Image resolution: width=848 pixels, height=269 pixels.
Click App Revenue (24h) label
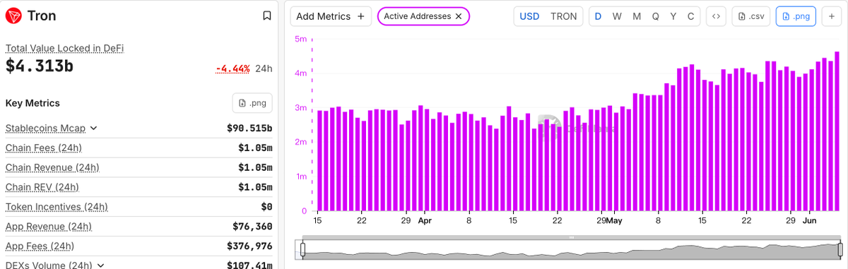tap(49, 227)
